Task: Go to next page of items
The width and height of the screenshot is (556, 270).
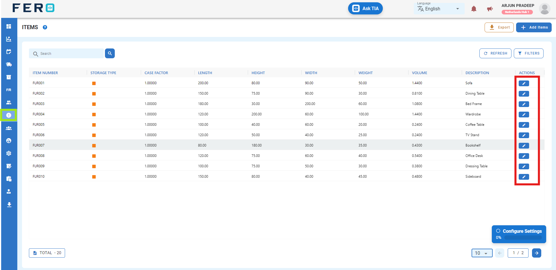Action: 537,253
